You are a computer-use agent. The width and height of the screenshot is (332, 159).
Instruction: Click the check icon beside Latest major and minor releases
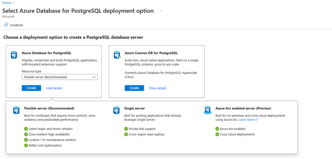coord(26,129)
